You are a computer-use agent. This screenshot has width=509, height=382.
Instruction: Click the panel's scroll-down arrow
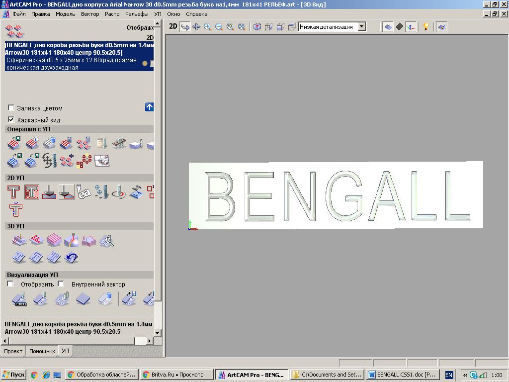click(x=158, y=333)
